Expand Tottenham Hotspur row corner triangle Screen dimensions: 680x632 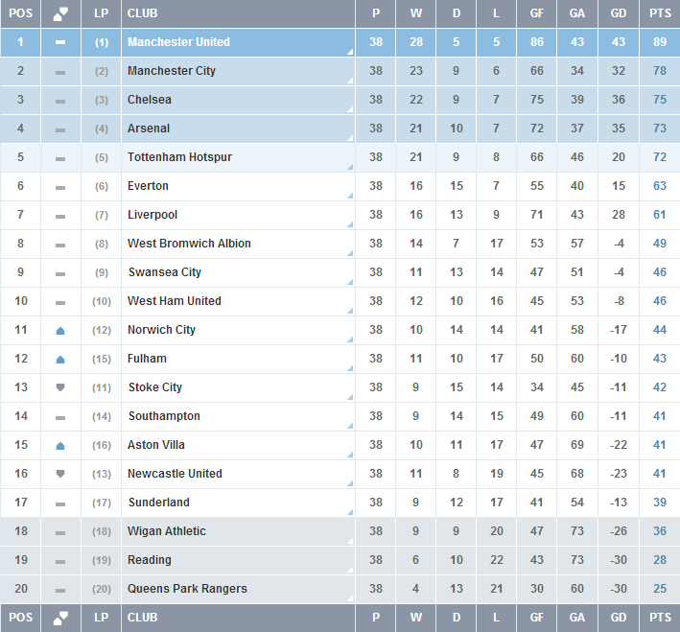click(x=350, y=167)
